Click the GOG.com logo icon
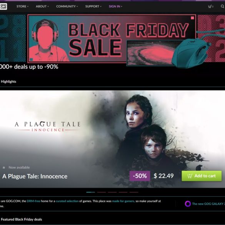The image size is (225, 225). coord(3,6)
